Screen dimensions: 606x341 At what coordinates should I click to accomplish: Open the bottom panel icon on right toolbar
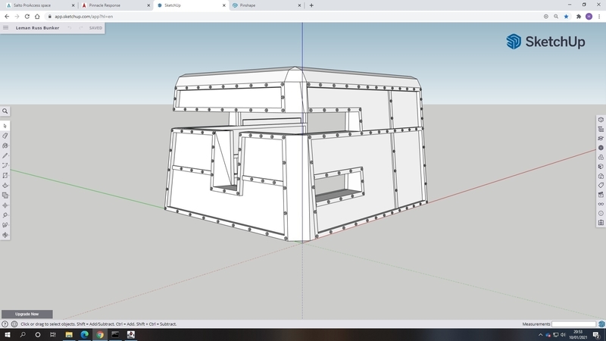[x=601, y=223]
